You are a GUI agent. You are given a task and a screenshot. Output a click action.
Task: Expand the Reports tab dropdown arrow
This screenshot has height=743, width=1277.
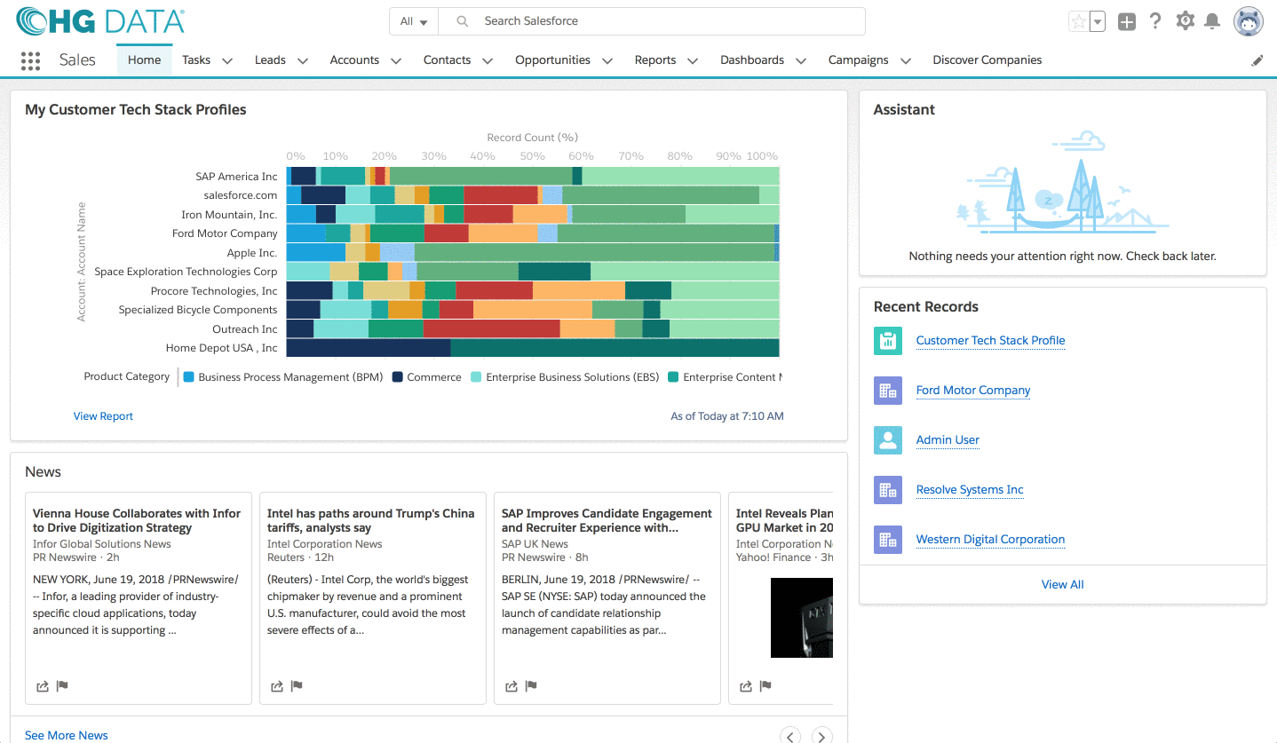tap(693, 61)
